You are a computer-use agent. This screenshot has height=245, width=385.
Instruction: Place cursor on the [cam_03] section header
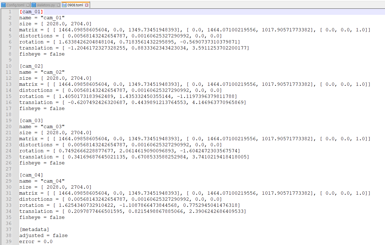click(x=31, y=120)
